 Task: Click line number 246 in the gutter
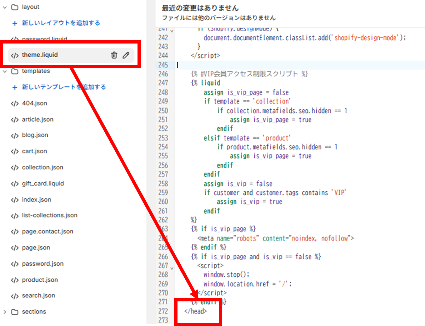[163, 74]
